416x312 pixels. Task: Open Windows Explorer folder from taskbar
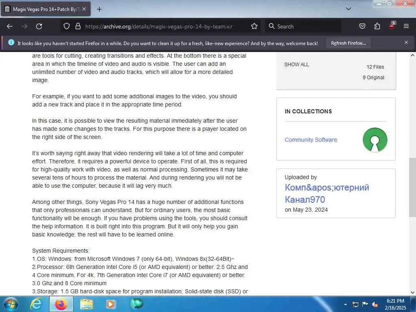coord(87,304)
